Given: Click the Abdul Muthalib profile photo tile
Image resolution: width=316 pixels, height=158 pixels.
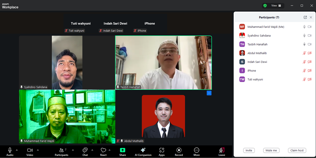Looking at the screenshot, I should click(164, 116).
